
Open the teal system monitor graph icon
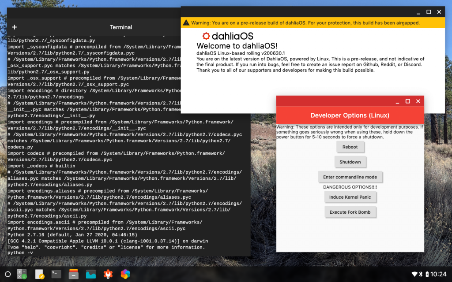click(91, 274)
